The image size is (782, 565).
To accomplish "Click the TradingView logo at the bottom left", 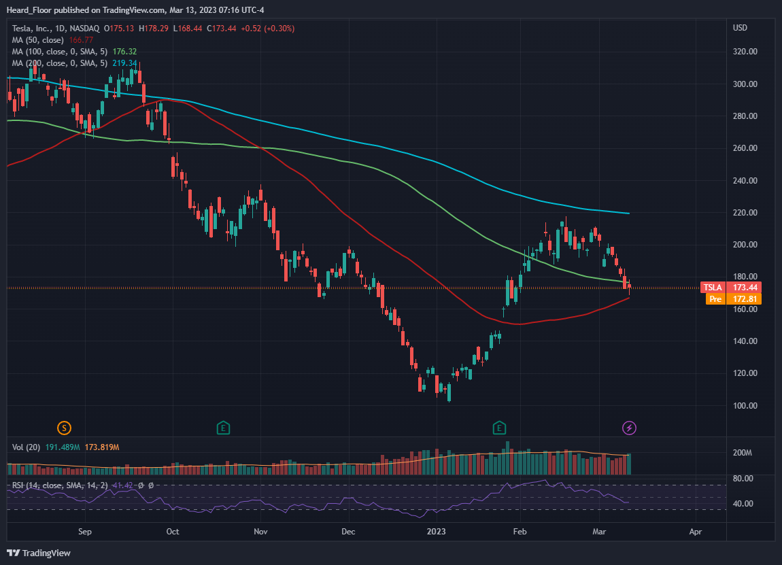I will [38, 553].
